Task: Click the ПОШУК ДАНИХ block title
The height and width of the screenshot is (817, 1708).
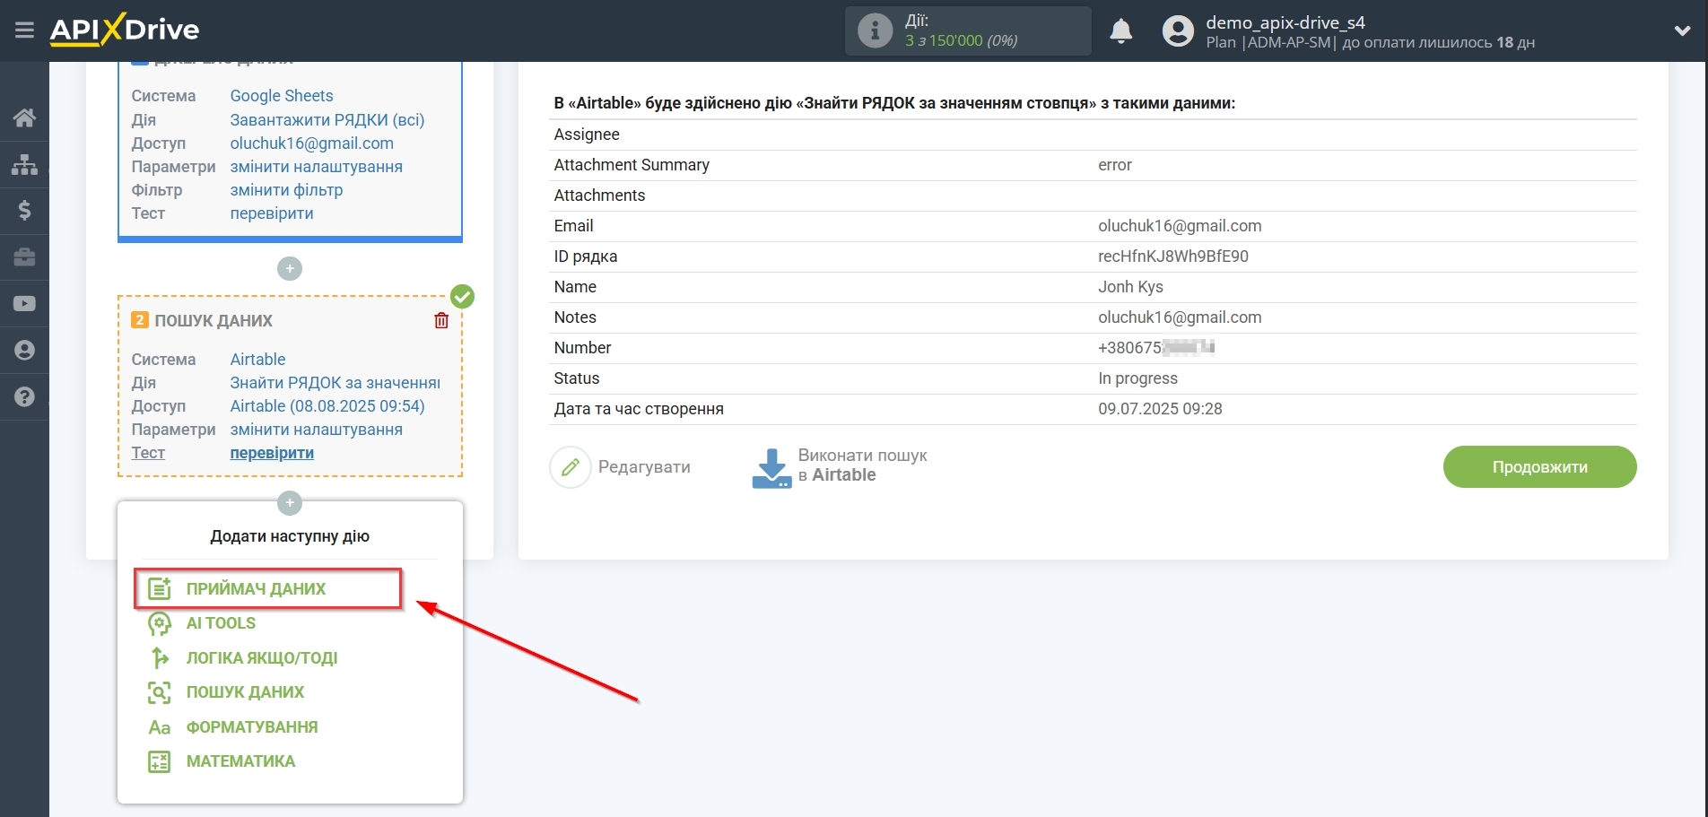Action: (x=213, y=321)
